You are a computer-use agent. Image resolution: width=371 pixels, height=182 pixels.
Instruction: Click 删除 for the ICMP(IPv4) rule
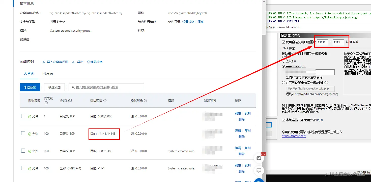tap(242, 171)
